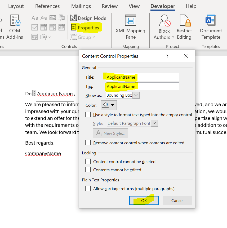Click Cancel in the dialog
The image size is (227, 228).
[x=177, y=200]
